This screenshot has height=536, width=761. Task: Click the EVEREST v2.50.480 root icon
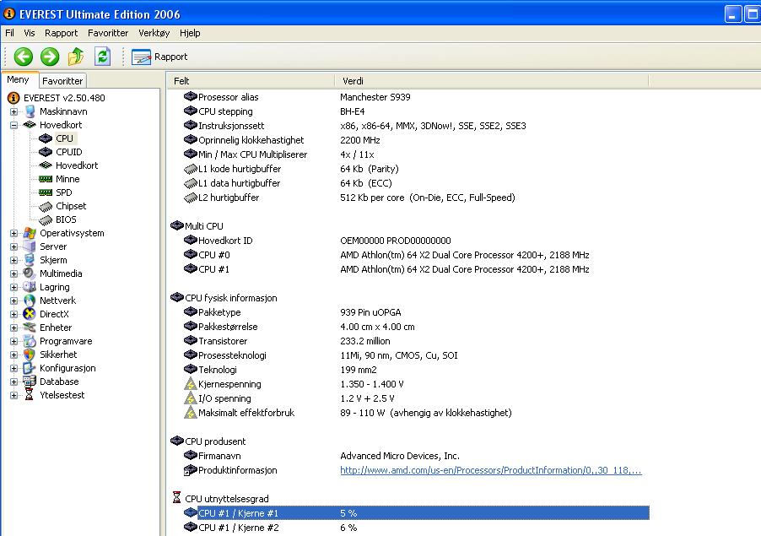(13, 98)
